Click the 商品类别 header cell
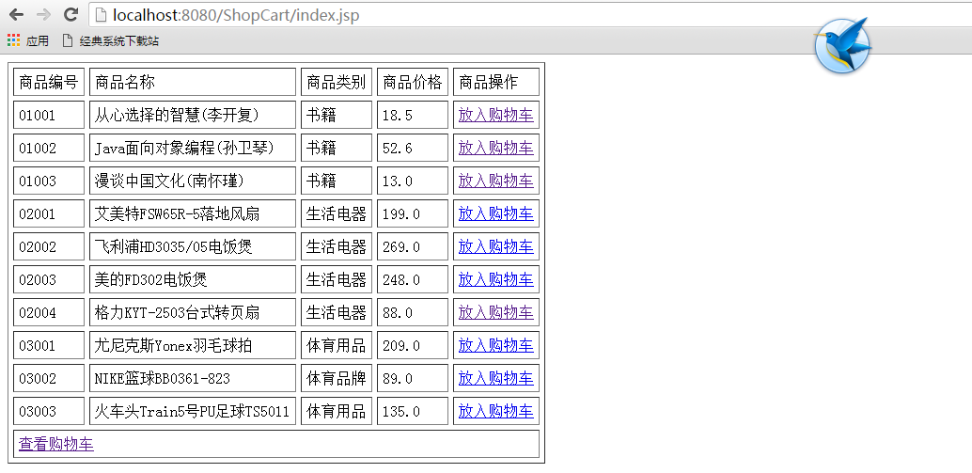The height and width of the screenshot is (473, 972). (337, 82)
